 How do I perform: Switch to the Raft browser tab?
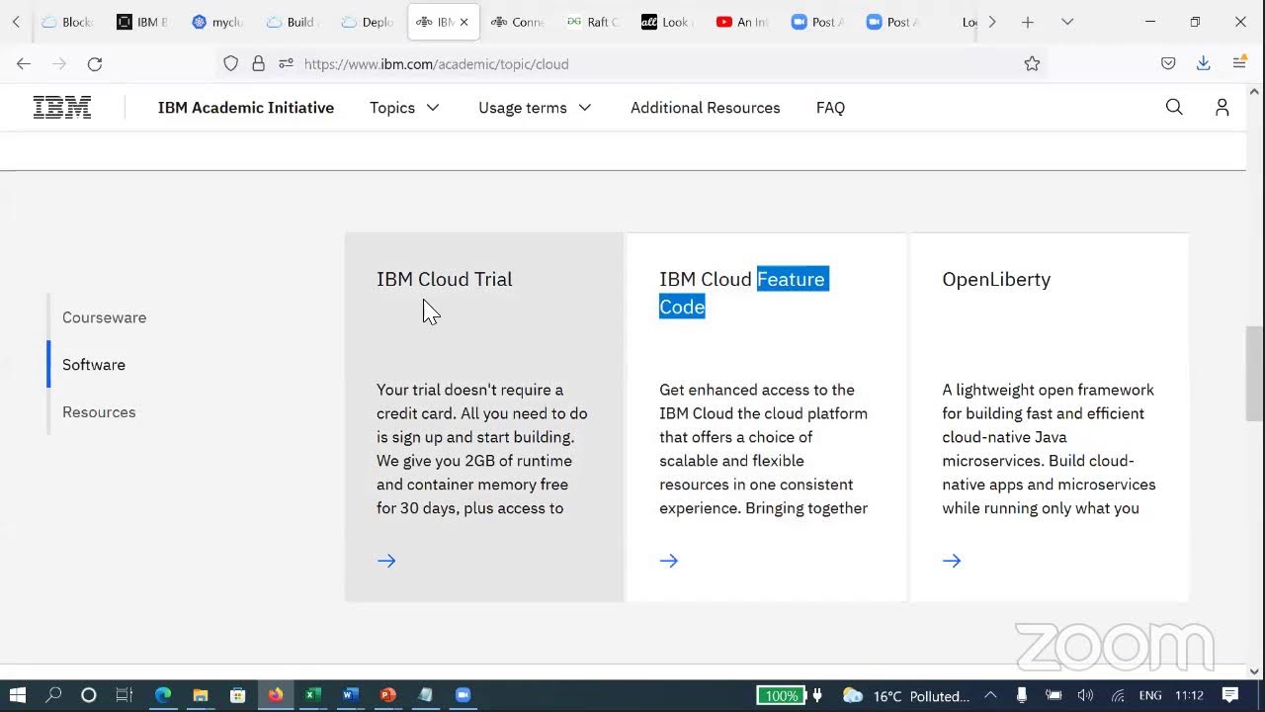pos(593,22)
